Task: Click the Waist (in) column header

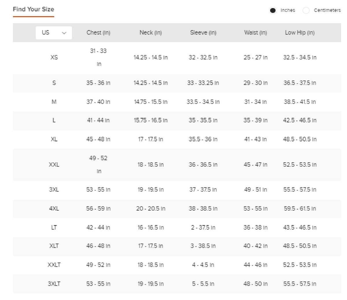Action: (x=256, y=33)
